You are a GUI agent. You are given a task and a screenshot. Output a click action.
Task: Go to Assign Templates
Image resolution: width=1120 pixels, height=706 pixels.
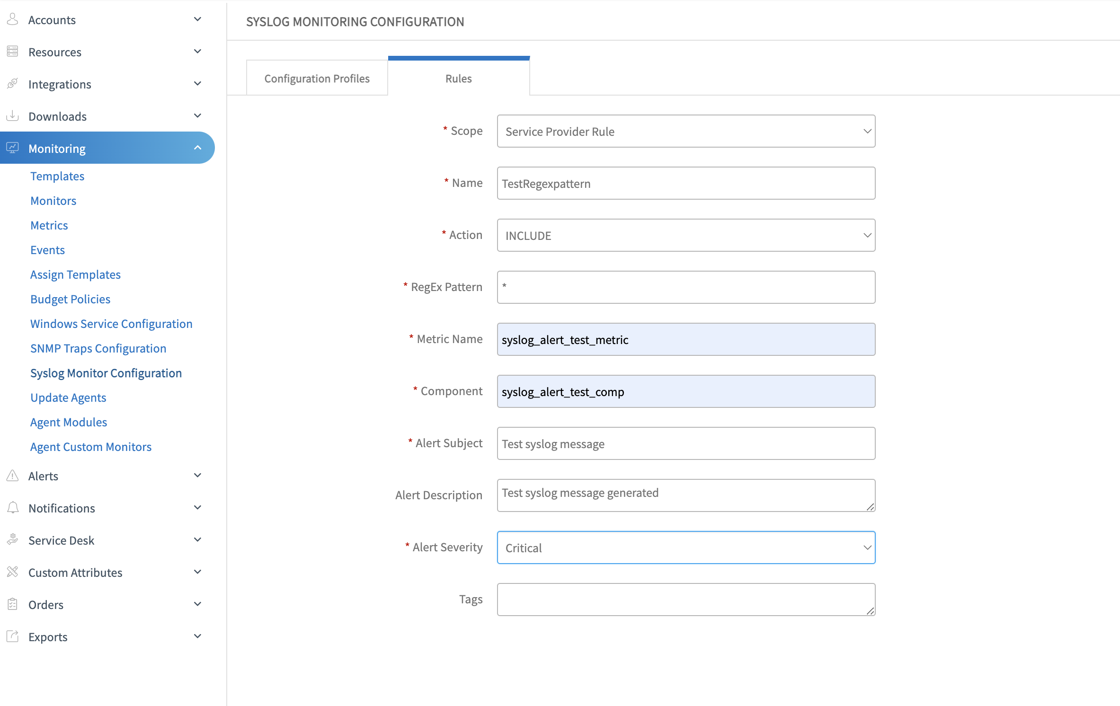tap(75, 274)
